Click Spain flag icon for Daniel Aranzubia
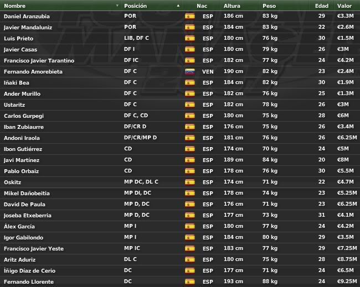 click(x=190, y=16)
